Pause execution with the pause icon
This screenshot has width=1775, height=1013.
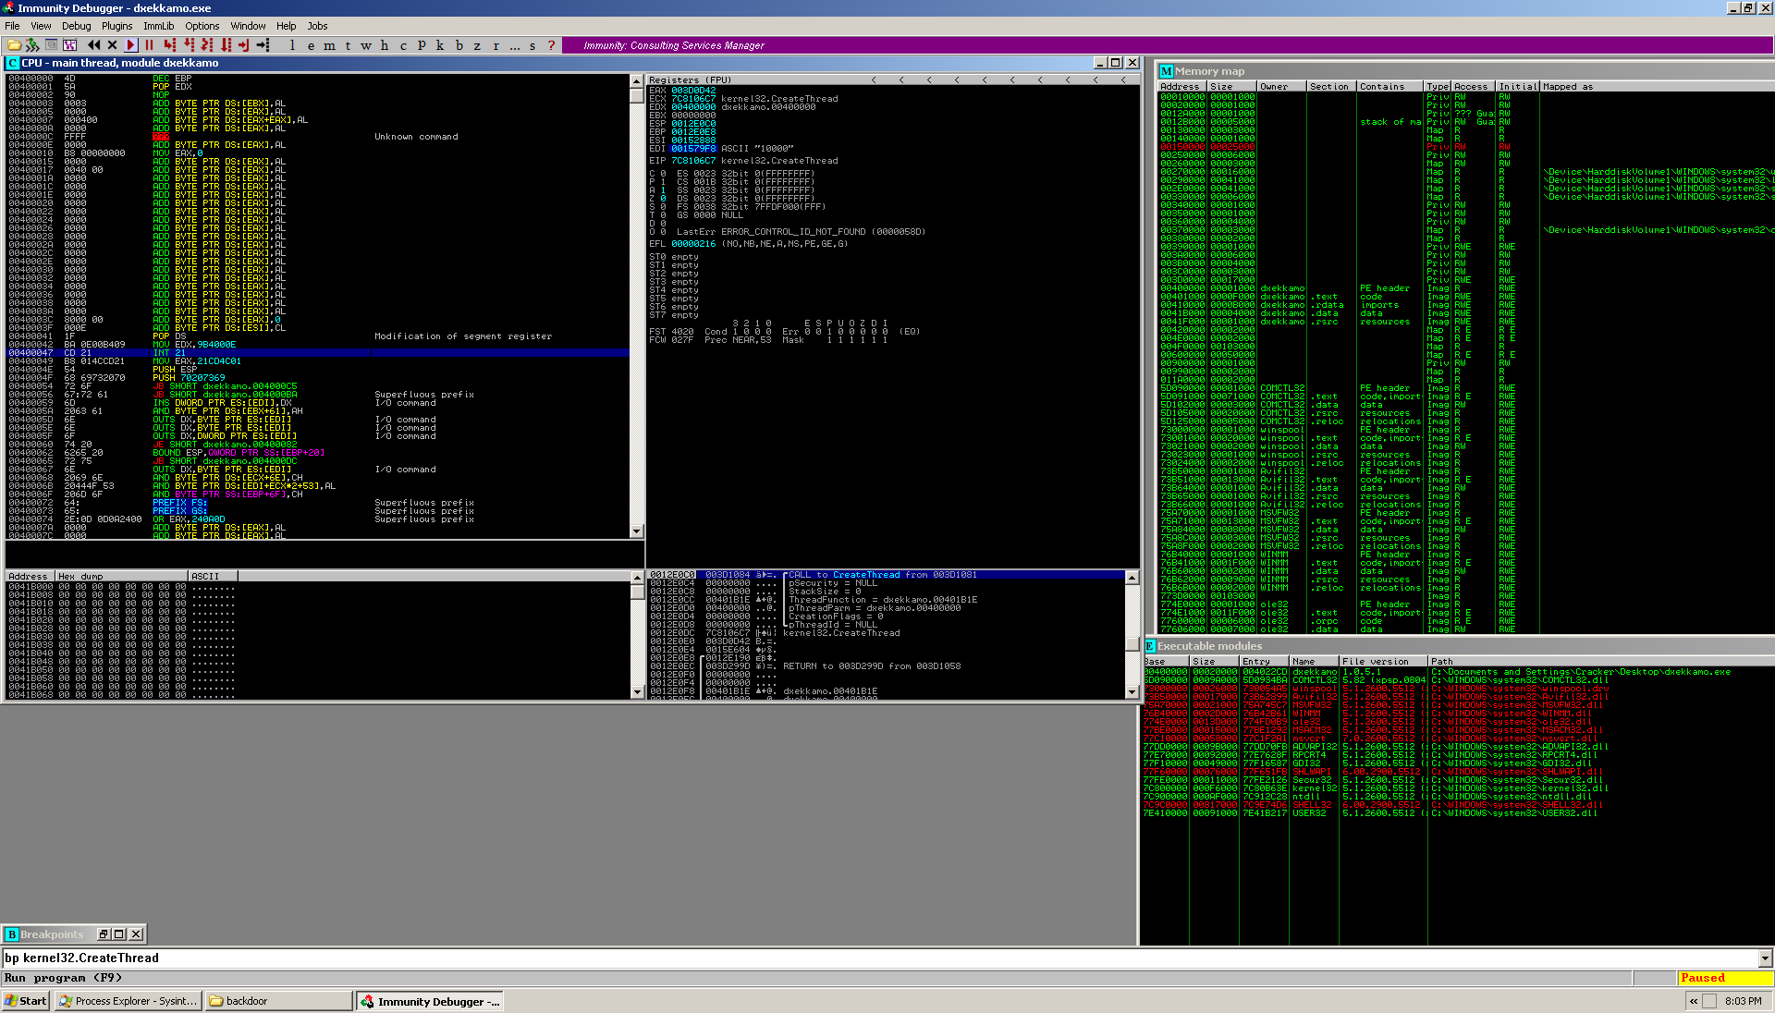pyautogui.click(x=149, y=44)
